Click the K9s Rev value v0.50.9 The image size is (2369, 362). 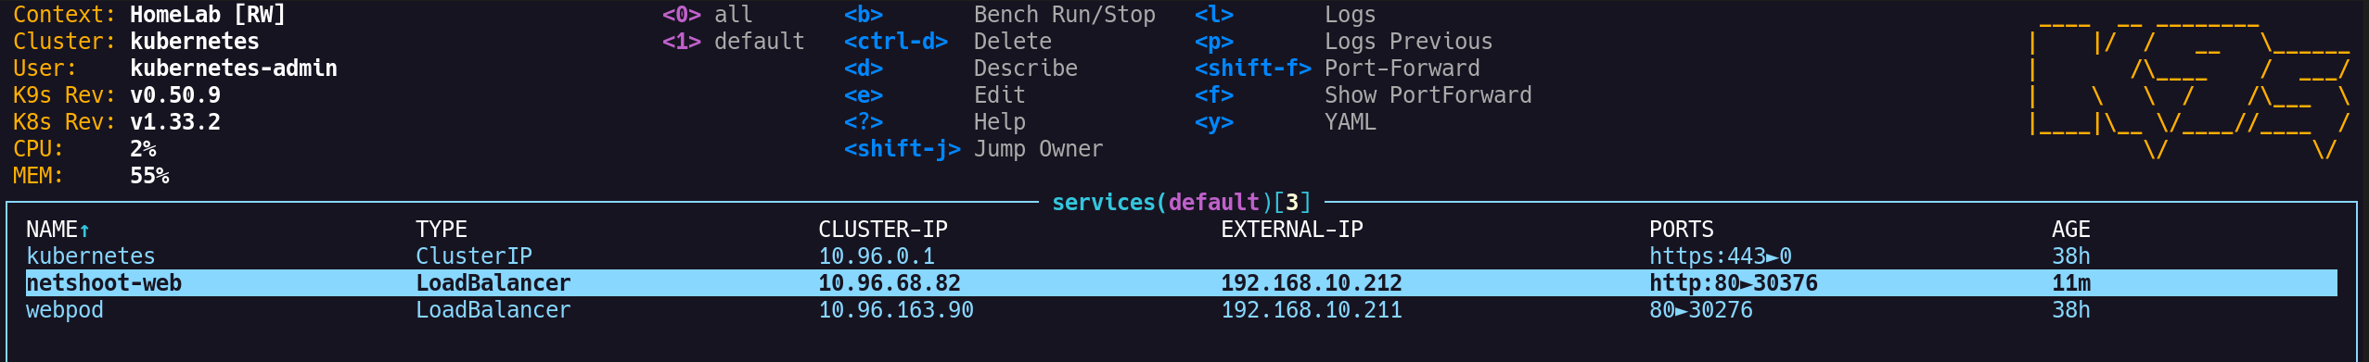(x=175, y=95)
